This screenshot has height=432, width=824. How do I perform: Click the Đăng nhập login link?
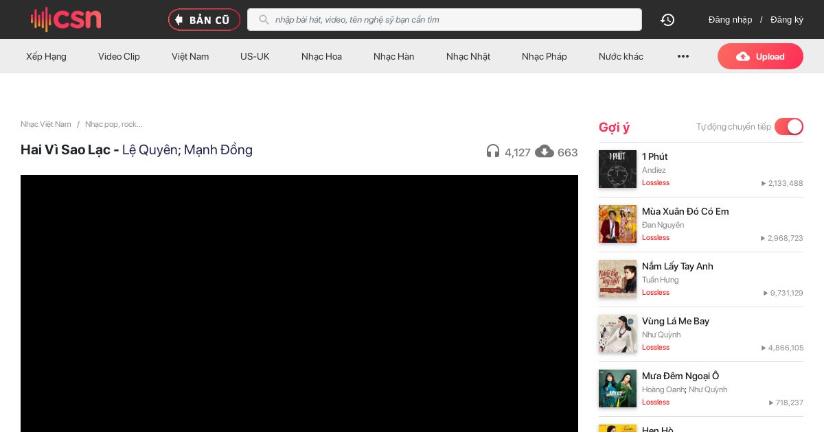tap(730, 20)
